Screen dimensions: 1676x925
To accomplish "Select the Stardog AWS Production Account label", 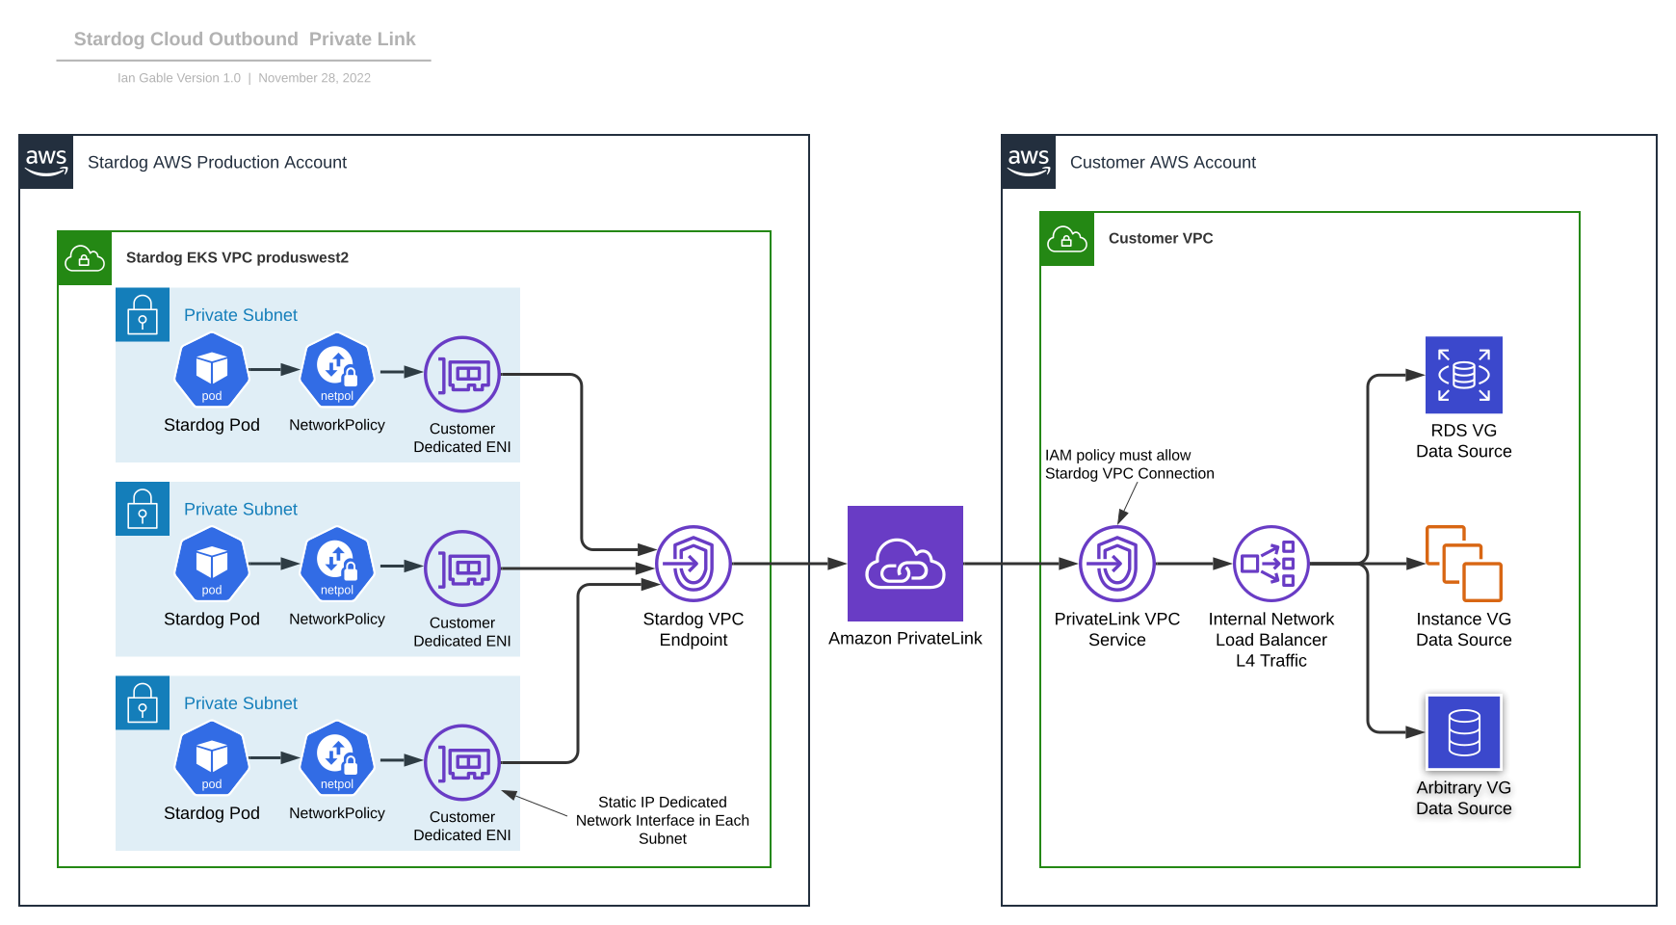I will (217, 163).
